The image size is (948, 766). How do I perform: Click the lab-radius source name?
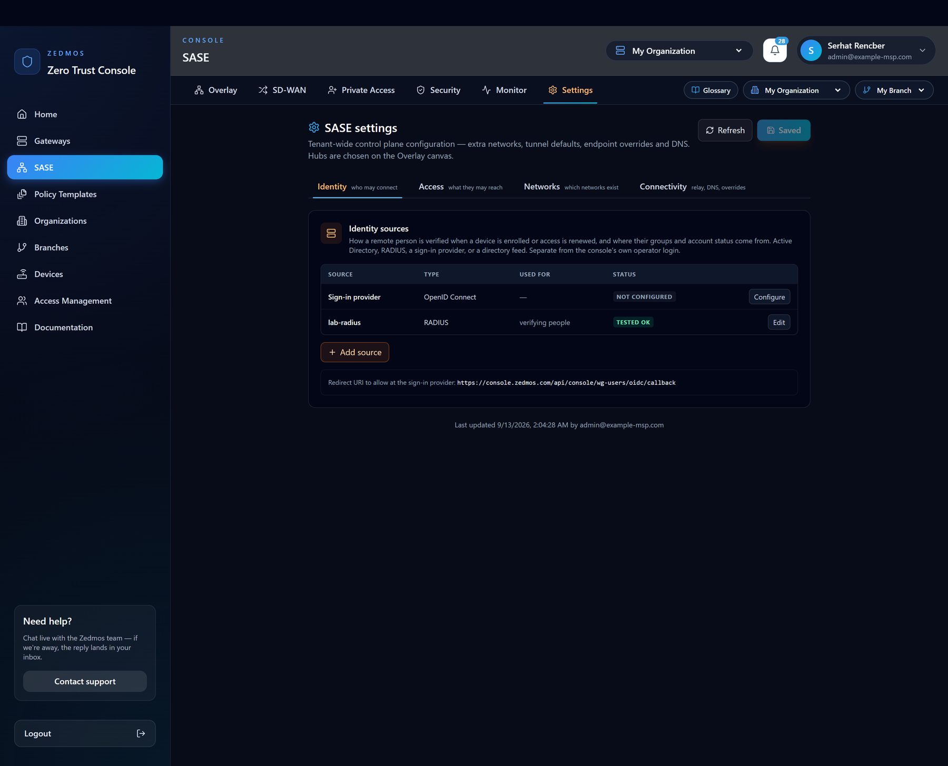coord(344,322)
